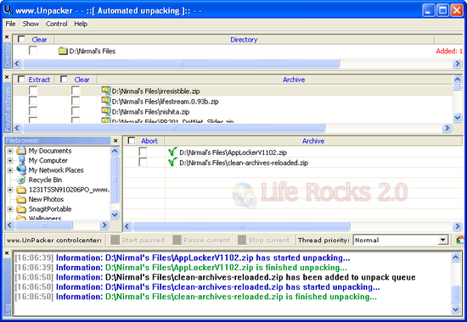Click the Pause current button
This screenshot has width=467, height=322.
[201, 240]
